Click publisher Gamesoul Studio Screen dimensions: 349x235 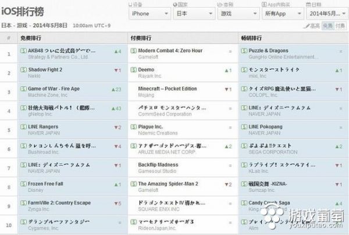[x=157, y=171]
